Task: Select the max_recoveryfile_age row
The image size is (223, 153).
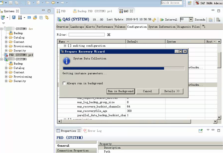Action: [137, 111]
